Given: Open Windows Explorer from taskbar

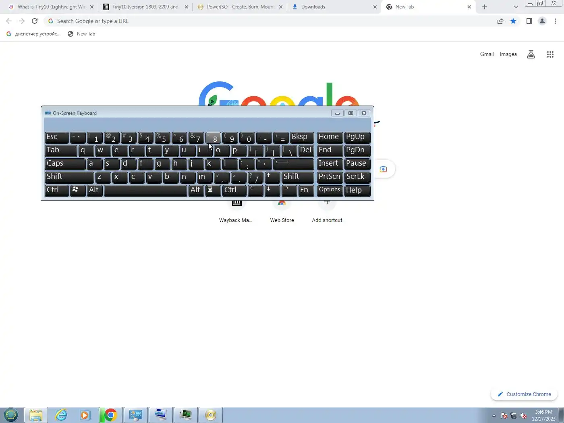Looking at the screenshot, I should click(36, 415).
